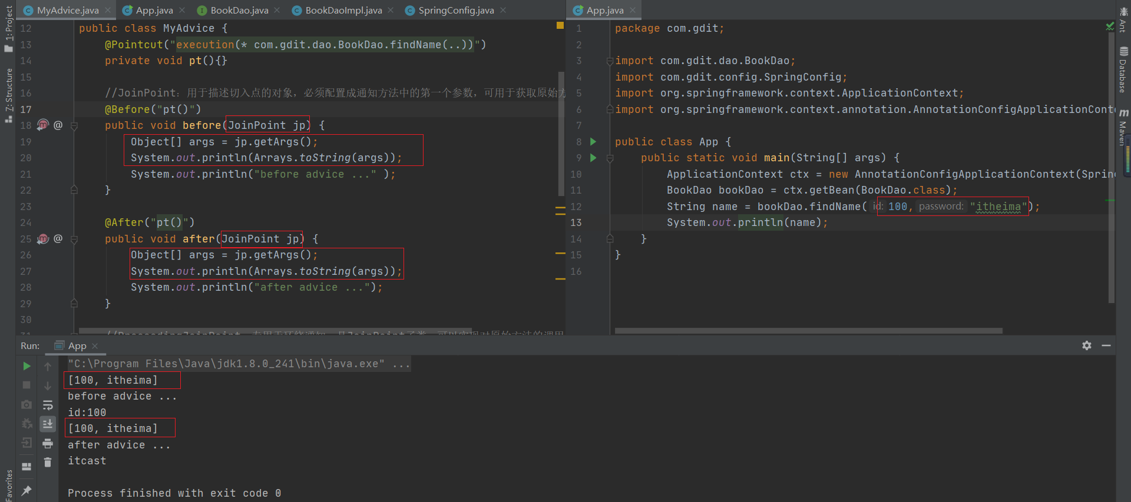Click the Dump Threads camera icon

27,405
